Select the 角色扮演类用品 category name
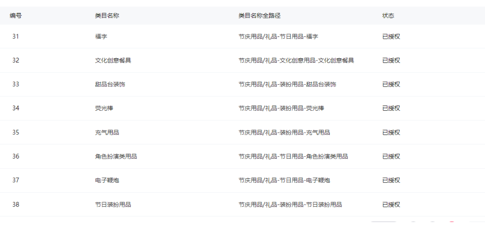Image resolution: width=485 pixels, height=240 pixels. (116, 156)
